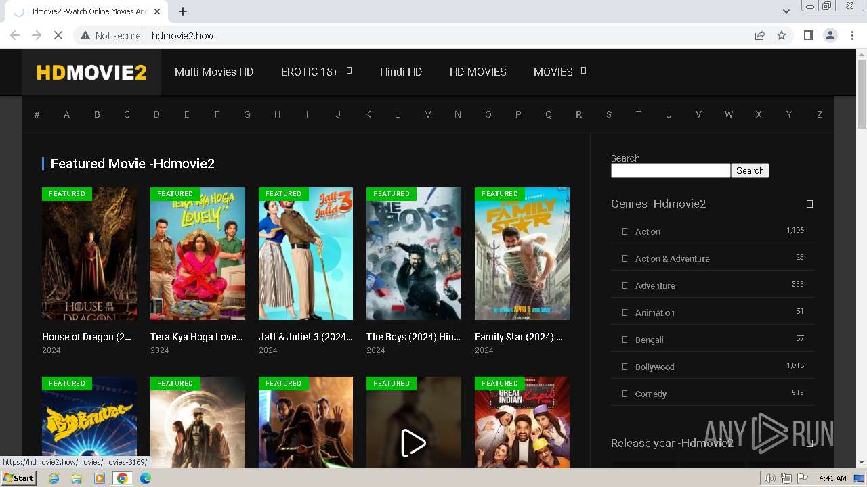Go back using browser back arrow
The width and height of the screenshot is (867, 487).
(x=15, y=35)
